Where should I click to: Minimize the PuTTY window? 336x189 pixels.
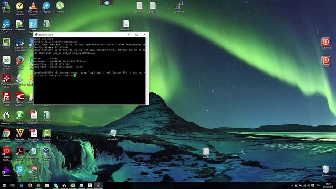click(129, 35)
